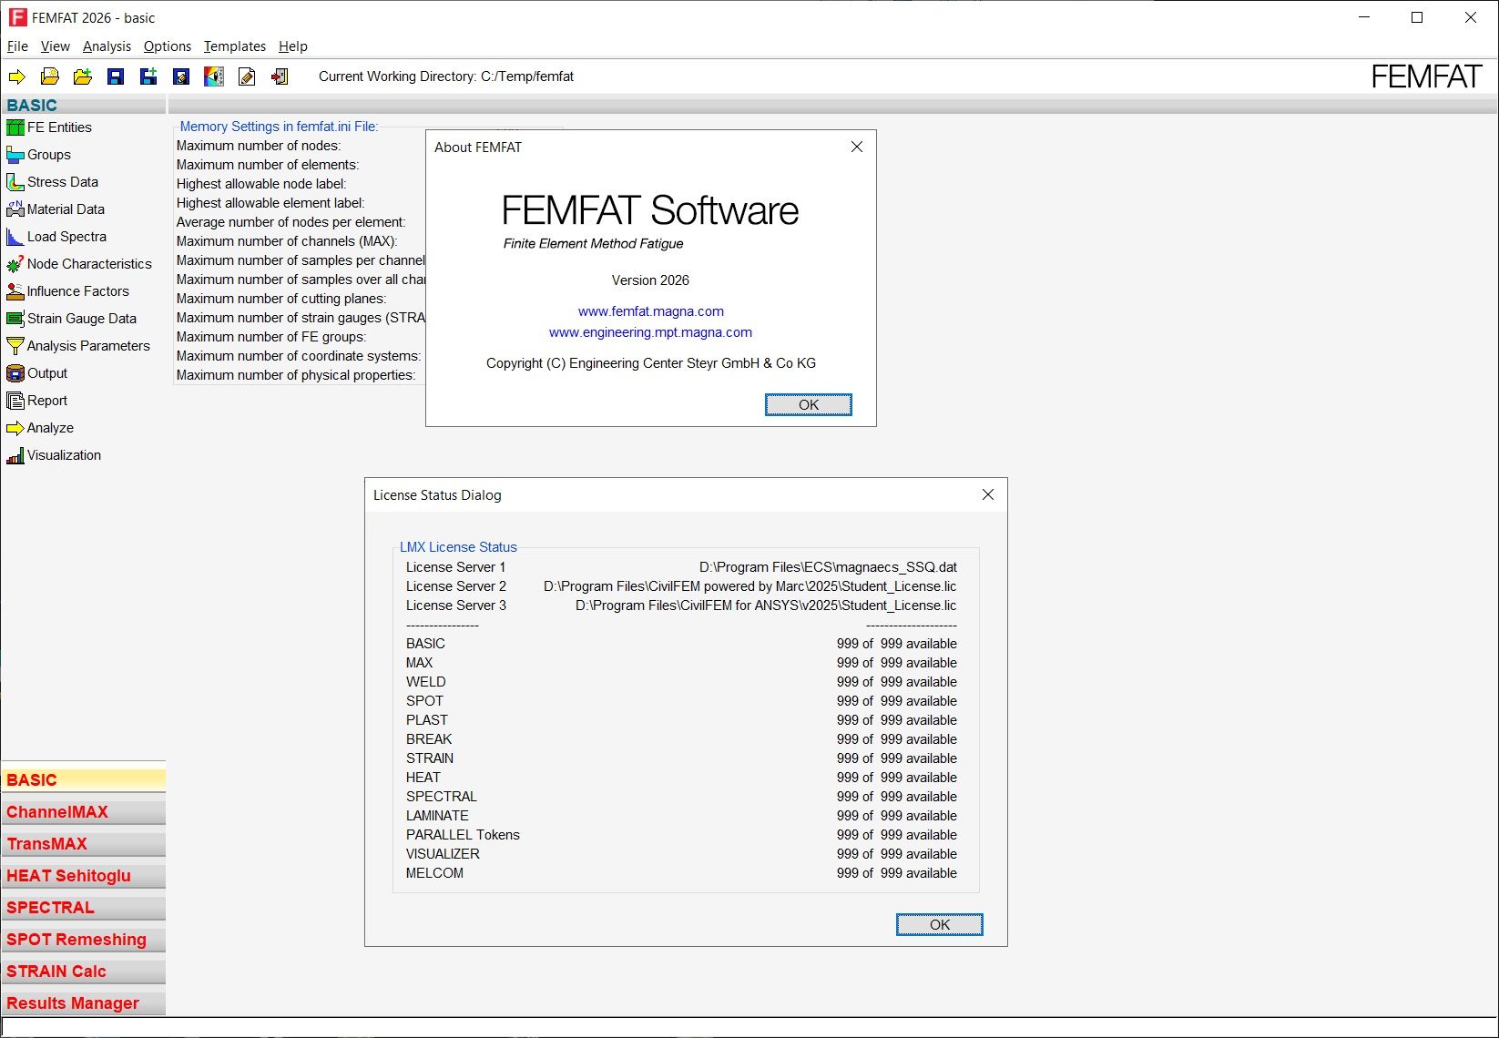Screen dimensions: 1499x1038
Task: Switch to the TransMAX module
Action: pos(84,844)
